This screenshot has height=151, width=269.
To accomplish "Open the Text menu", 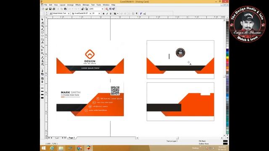I will pyautogui.click(x=93, y=5).
